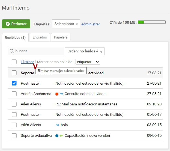Click into the buscar search field
Screen dimensions: 170x151
coord(38,51)
